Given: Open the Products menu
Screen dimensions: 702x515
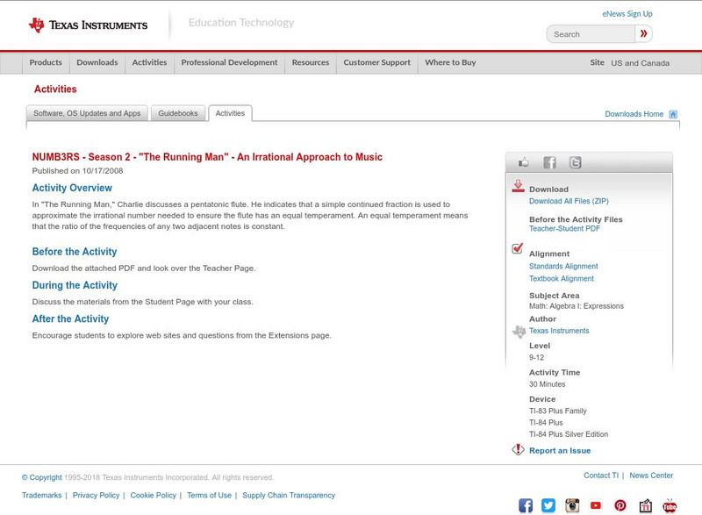Looking at the screenshot, I should pos(46,62).
